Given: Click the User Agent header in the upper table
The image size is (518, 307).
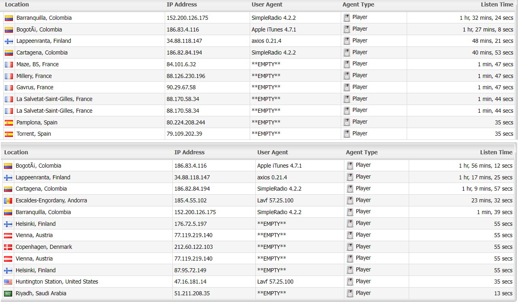Looking at the screenshot, I should 267,4.
